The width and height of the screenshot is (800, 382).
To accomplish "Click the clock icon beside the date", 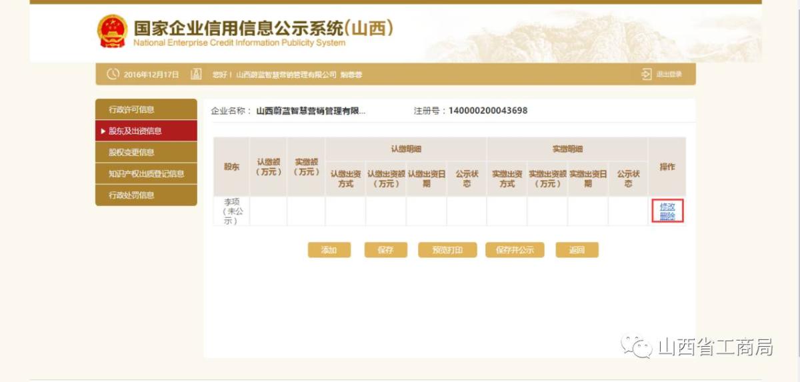I will [113, 74].
